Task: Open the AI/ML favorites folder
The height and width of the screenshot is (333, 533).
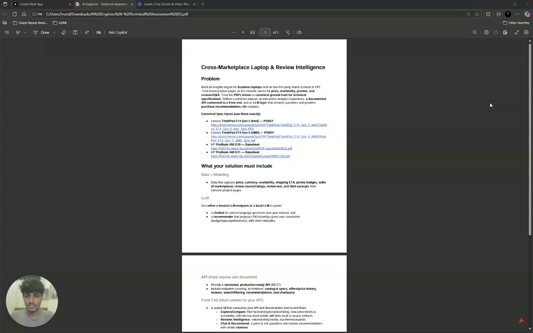Action: 60,23
